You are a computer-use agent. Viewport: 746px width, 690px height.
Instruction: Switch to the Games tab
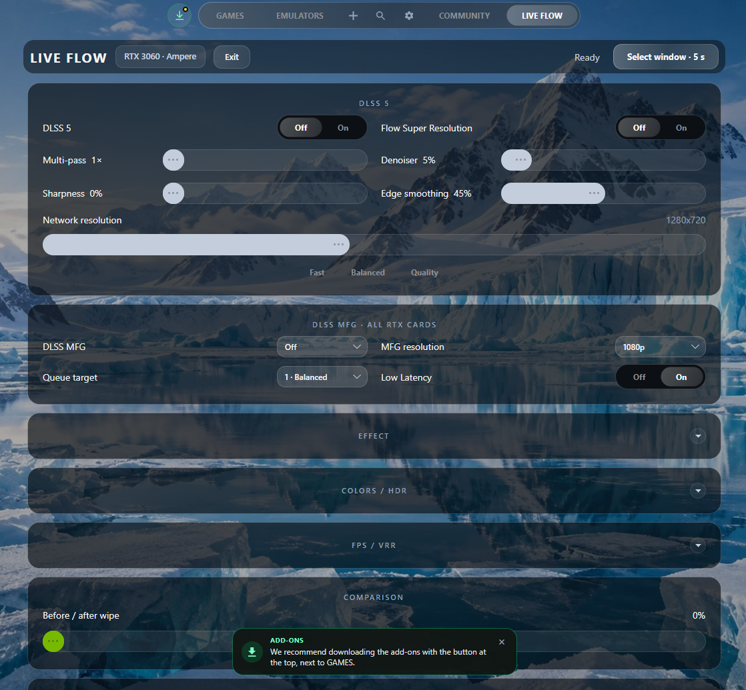click(x=230, y=16)
